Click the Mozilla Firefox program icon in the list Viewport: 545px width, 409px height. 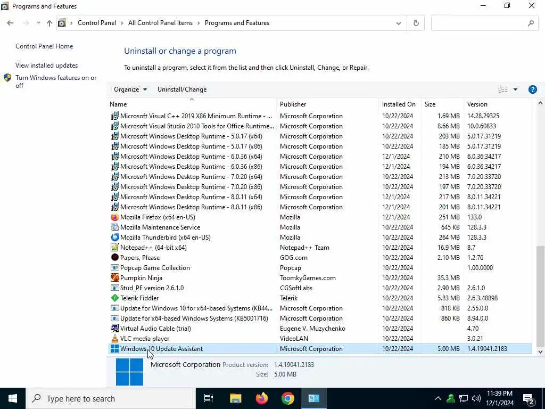coord(115,217)
